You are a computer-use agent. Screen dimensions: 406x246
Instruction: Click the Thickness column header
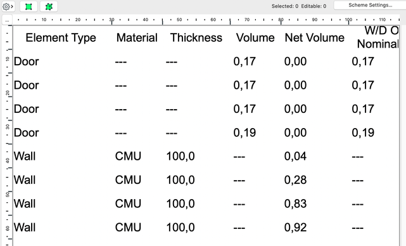pyautogui.click(x=196, y=38)
